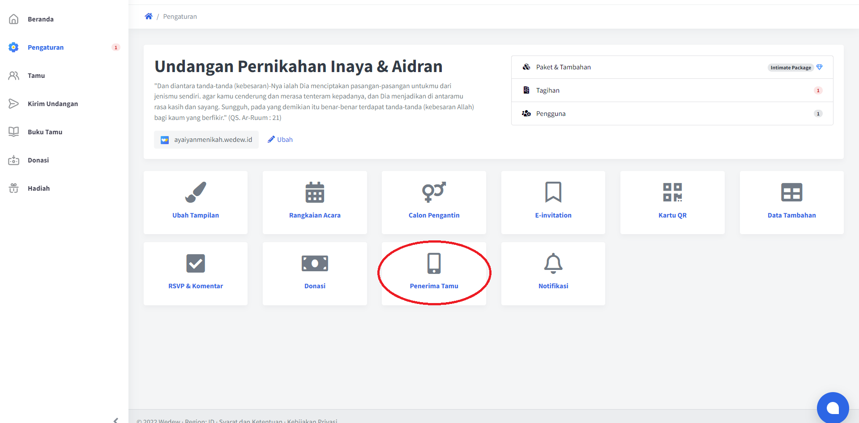
Task: Click the diamond icon beside Intimate Package
Action: pyautogui.click(x=819, y=67)
